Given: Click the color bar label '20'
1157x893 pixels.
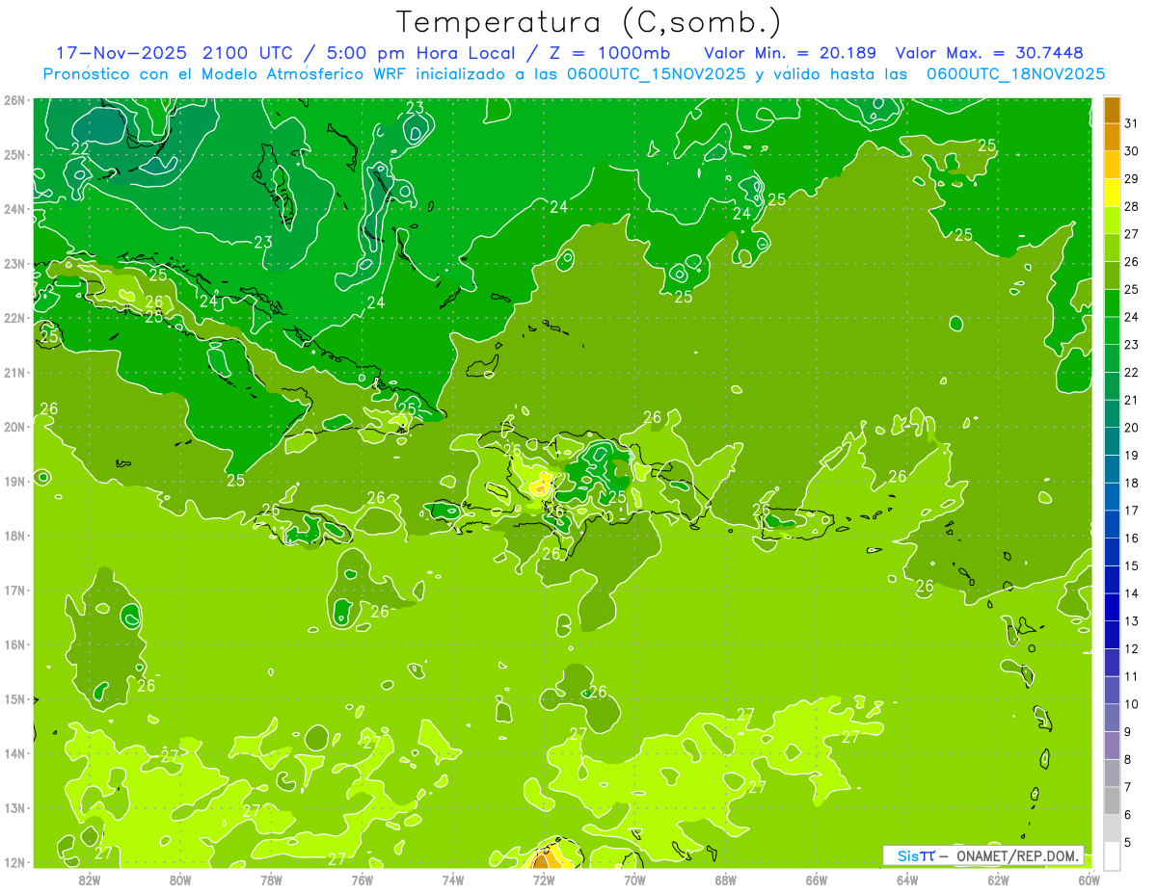Looking at the screenshot, I should [1132, 428].
